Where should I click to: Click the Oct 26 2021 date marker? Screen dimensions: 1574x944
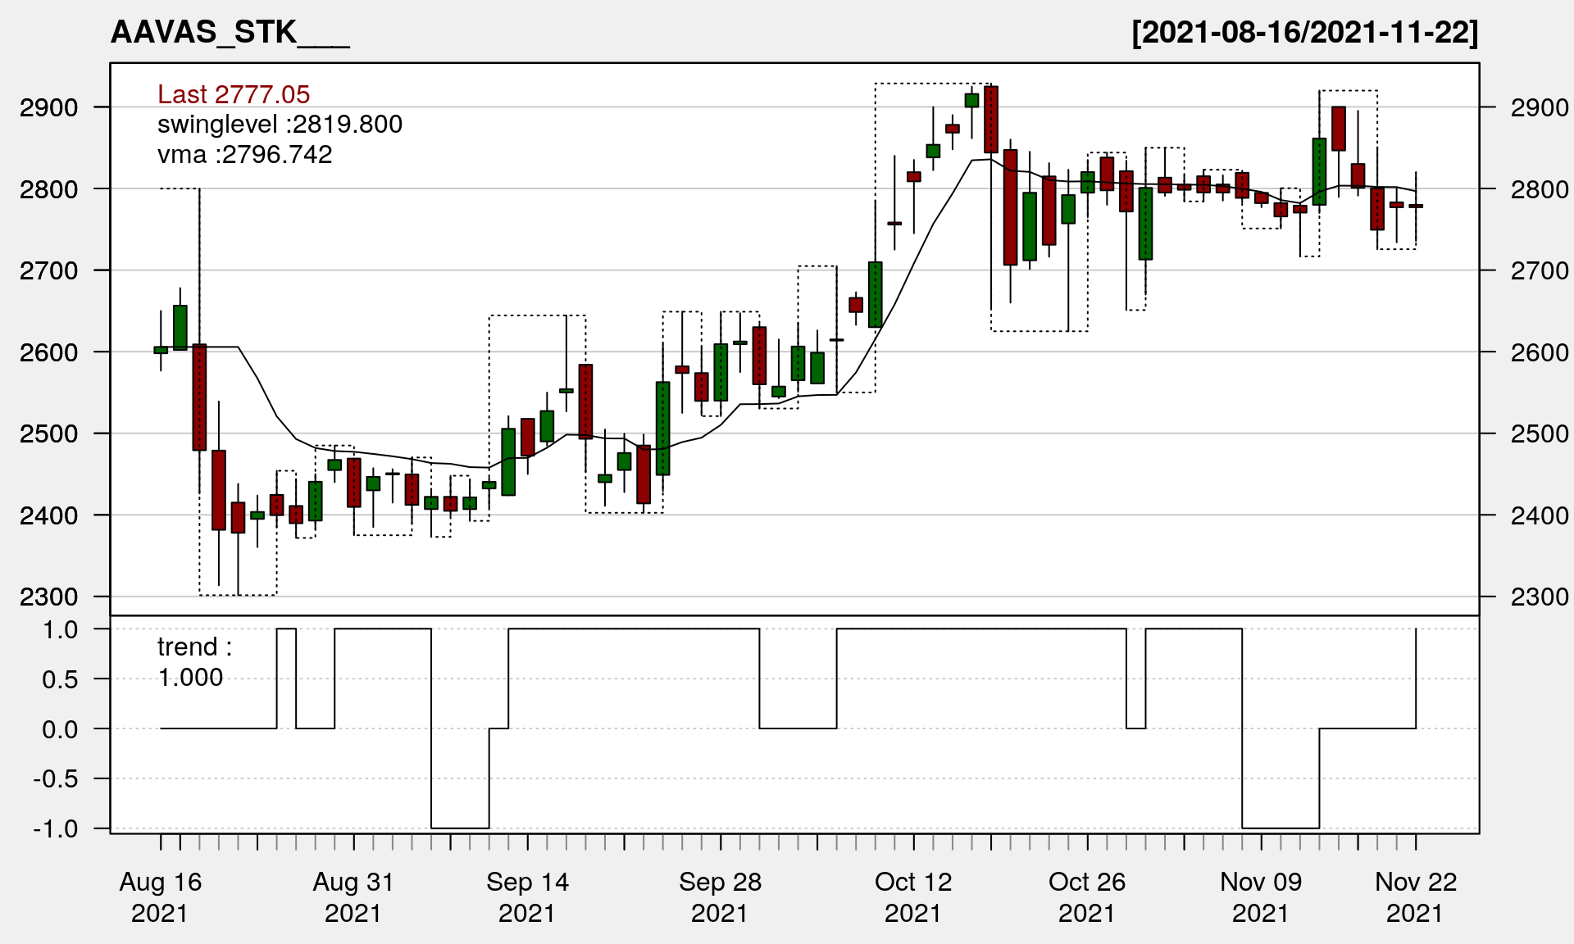click(x=1087, y=897)
